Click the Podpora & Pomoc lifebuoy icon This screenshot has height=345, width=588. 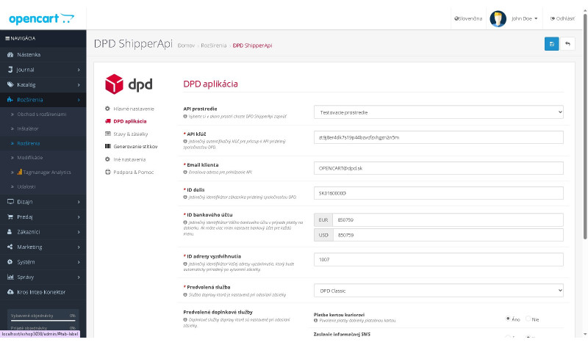pos(107,172)
